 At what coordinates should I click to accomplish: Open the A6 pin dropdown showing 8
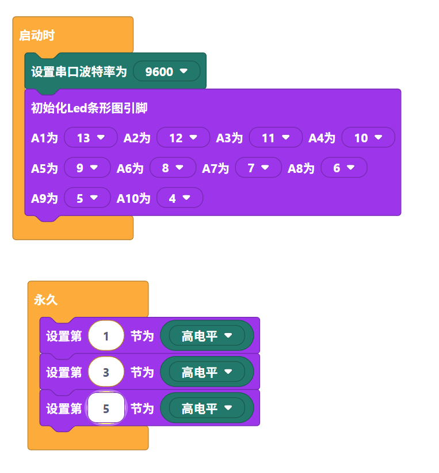point(172,168)
